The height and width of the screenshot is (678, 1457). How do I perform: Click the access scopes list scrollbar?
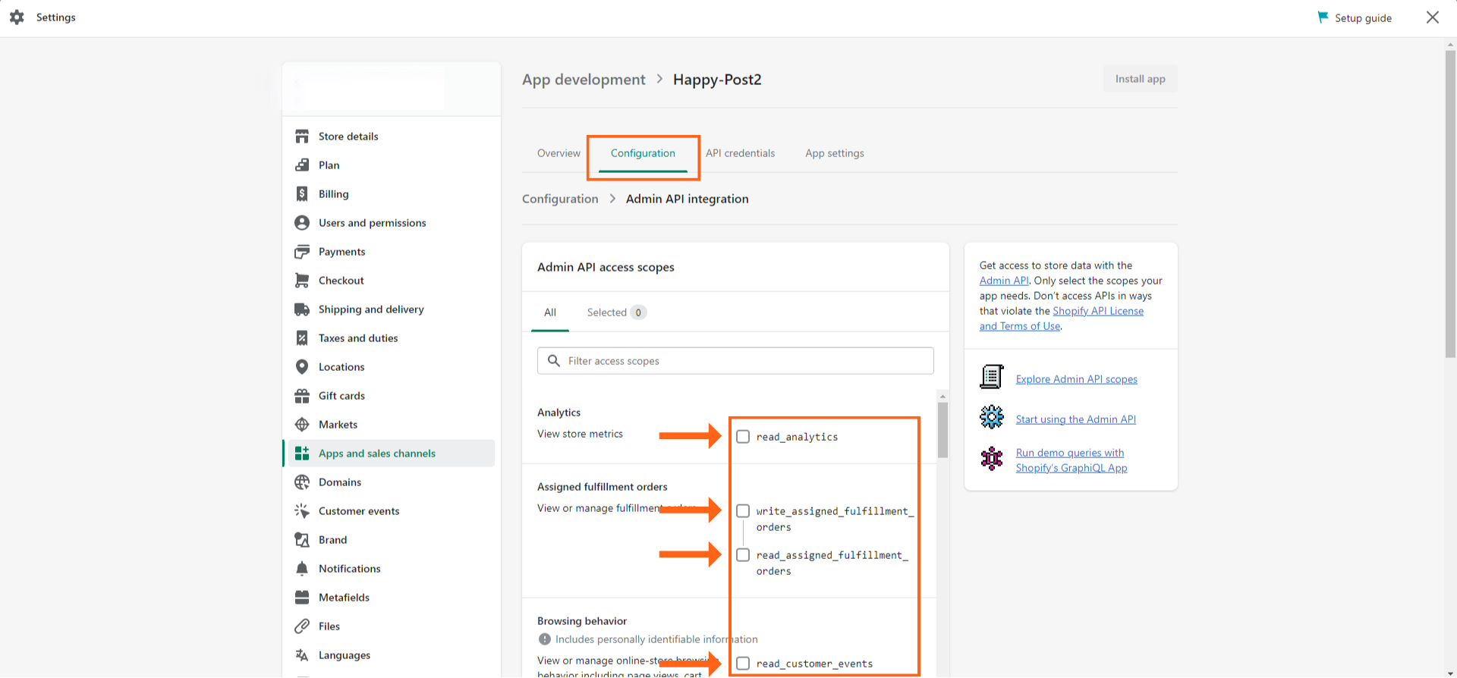point(942,430)
